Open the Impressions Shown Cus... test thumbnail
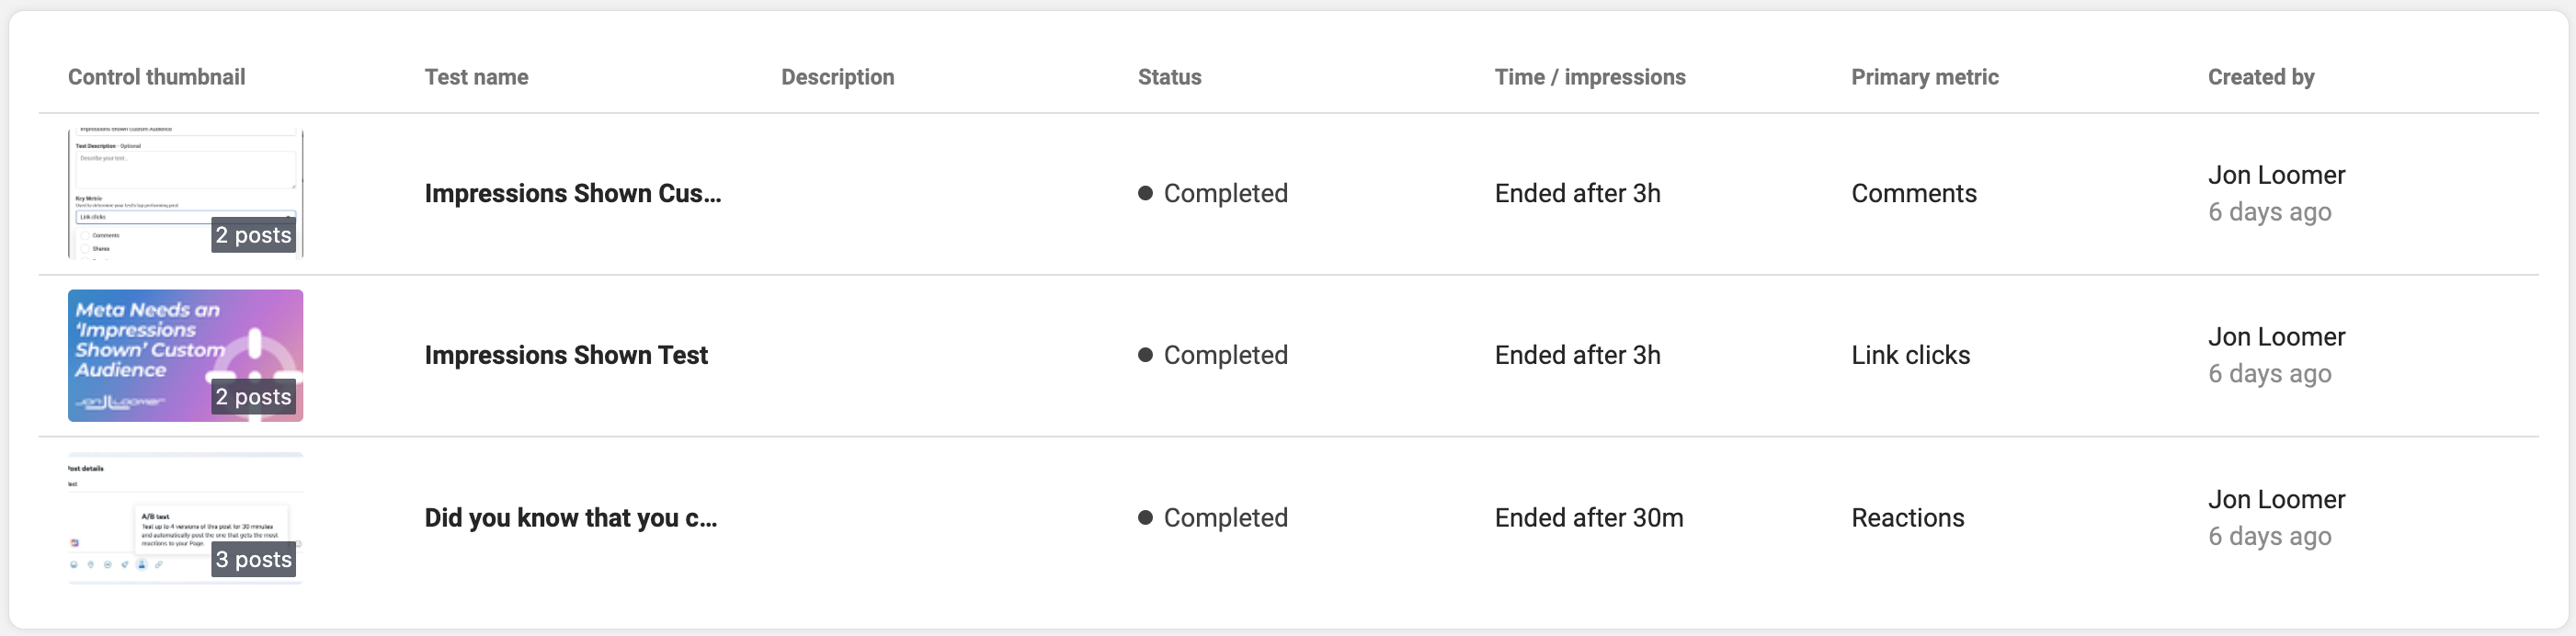 click(x=185, y=193)
